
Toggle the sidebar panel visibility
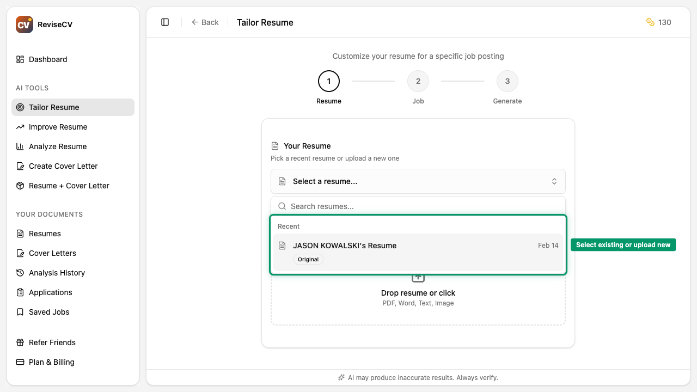(x=165, y=22)
